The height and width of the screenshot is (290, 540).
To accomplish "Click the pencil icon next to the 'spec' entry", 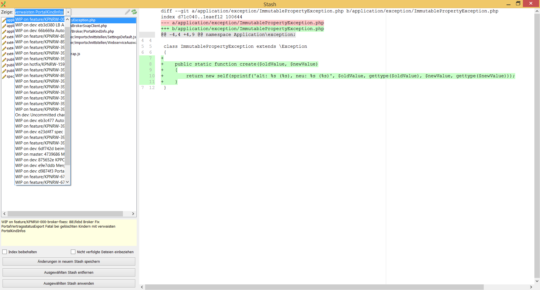I will tap(4, 76).
